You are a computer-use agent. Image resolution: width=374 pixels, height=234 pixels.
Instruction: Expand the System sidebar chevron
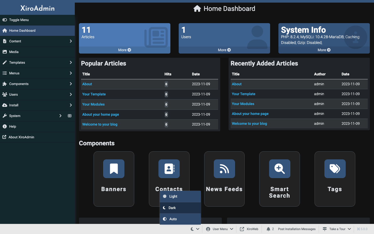(60, 116)
